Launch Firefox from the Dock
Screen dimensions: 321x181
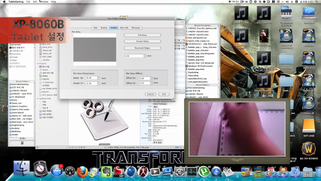[82, 172]
